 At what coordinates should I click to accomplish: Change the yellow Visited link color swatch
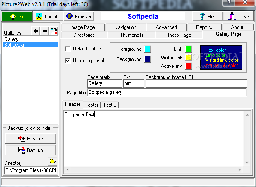188,58
